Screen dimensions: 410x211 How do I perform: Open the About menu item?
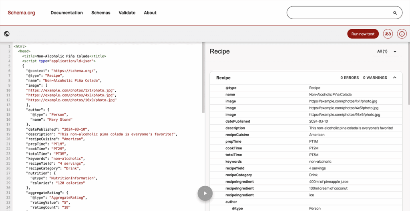150,12
